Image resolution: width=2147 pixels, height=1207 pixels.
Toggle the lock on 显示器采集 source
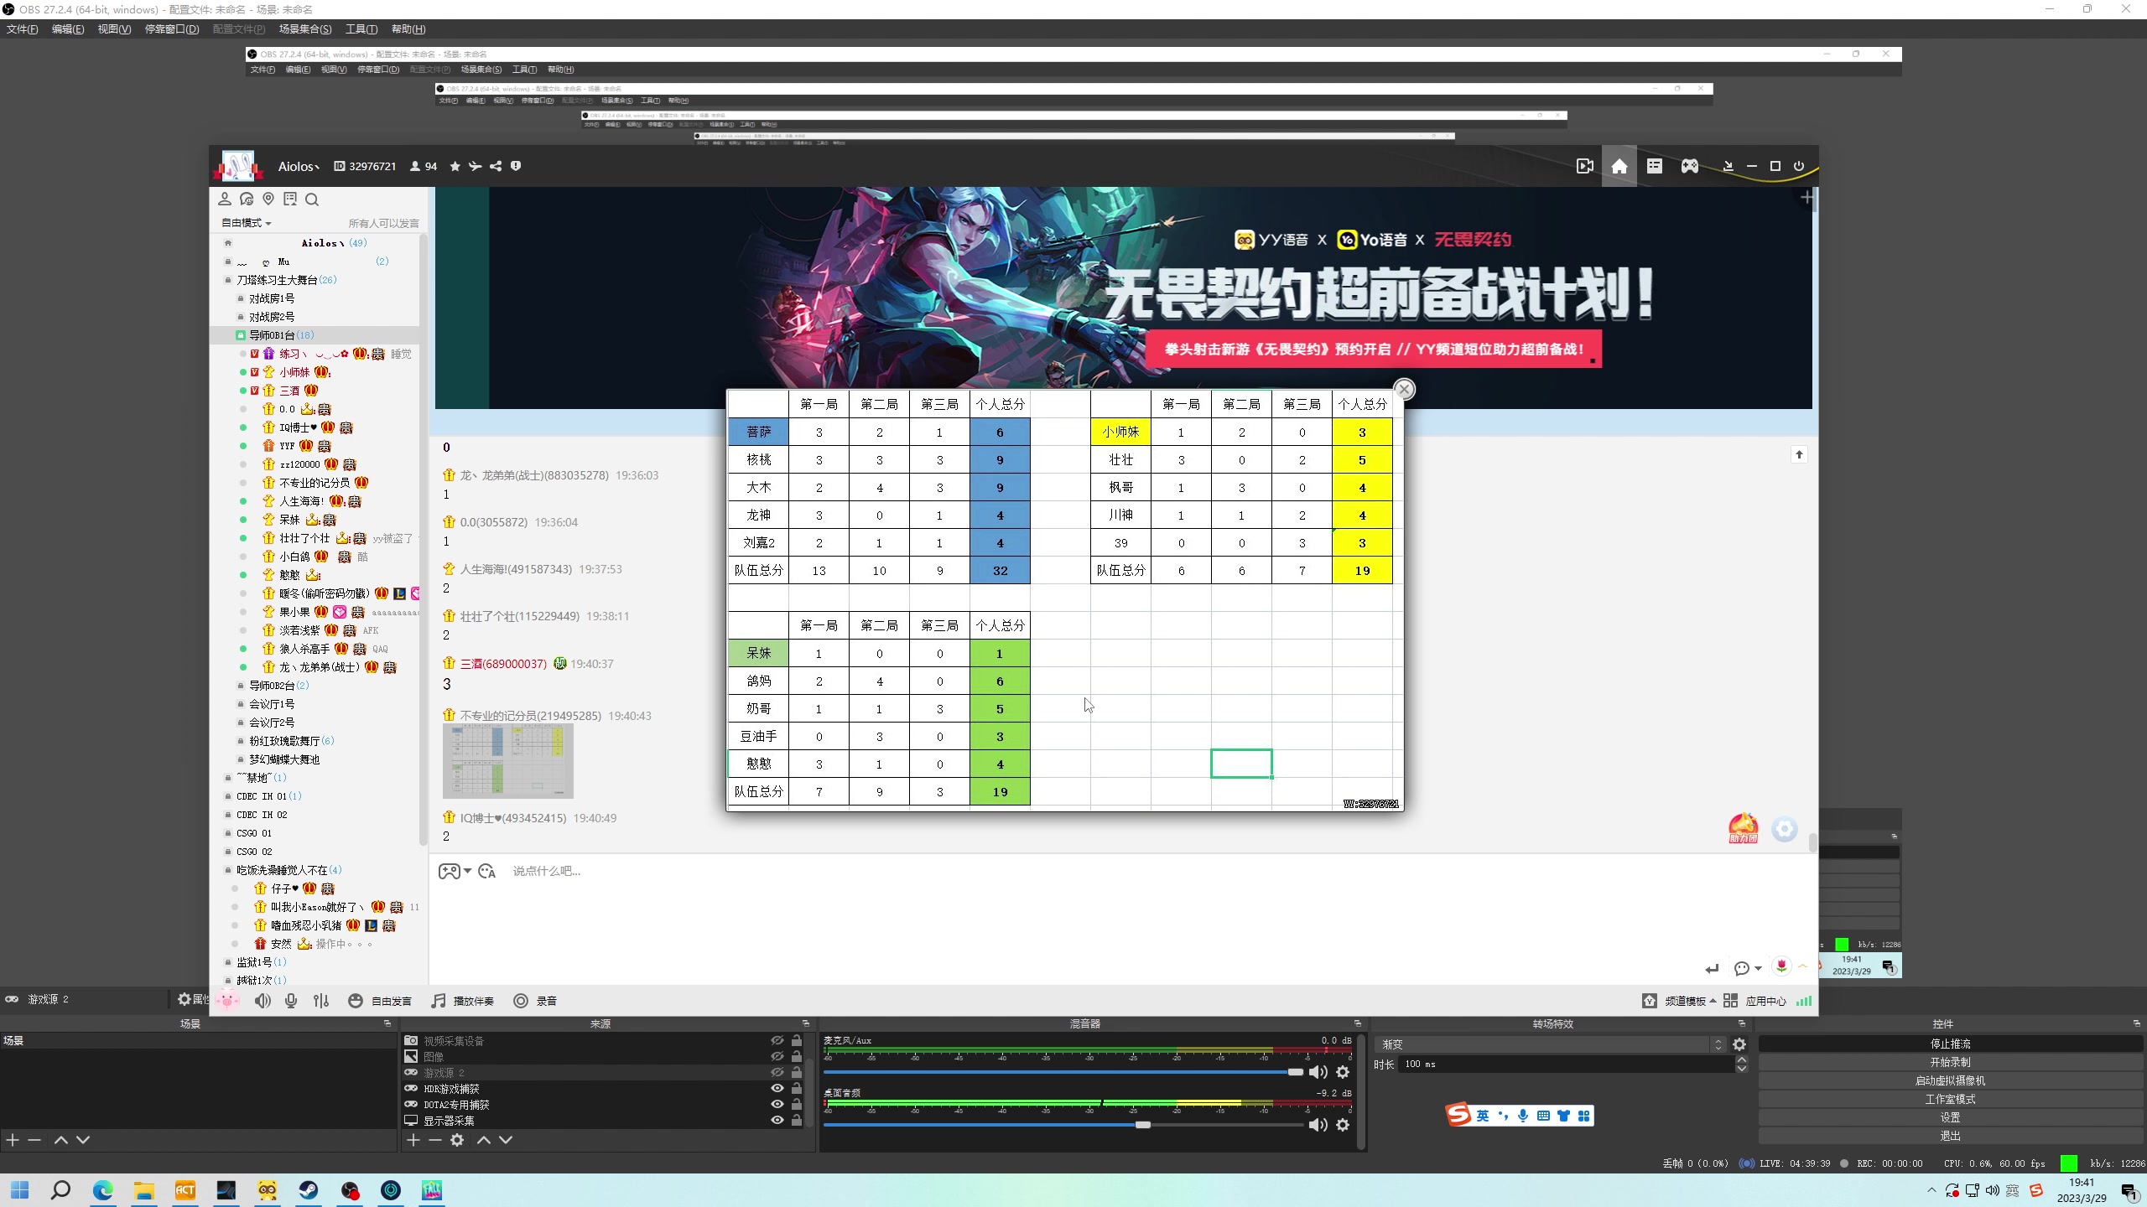[x=797, y=1120]
